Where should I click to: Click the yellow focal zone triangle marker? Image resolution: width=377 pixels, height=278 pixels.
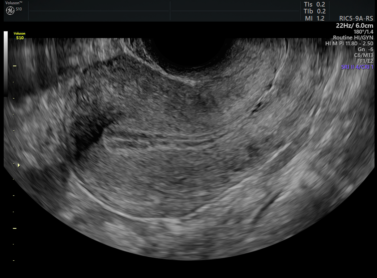tap(19, 165)
